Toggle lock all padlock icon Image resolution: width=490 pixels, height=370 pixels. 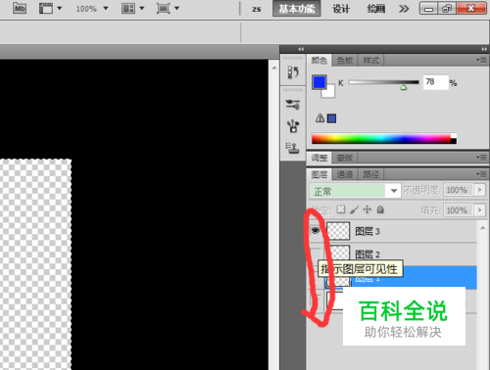380,209
